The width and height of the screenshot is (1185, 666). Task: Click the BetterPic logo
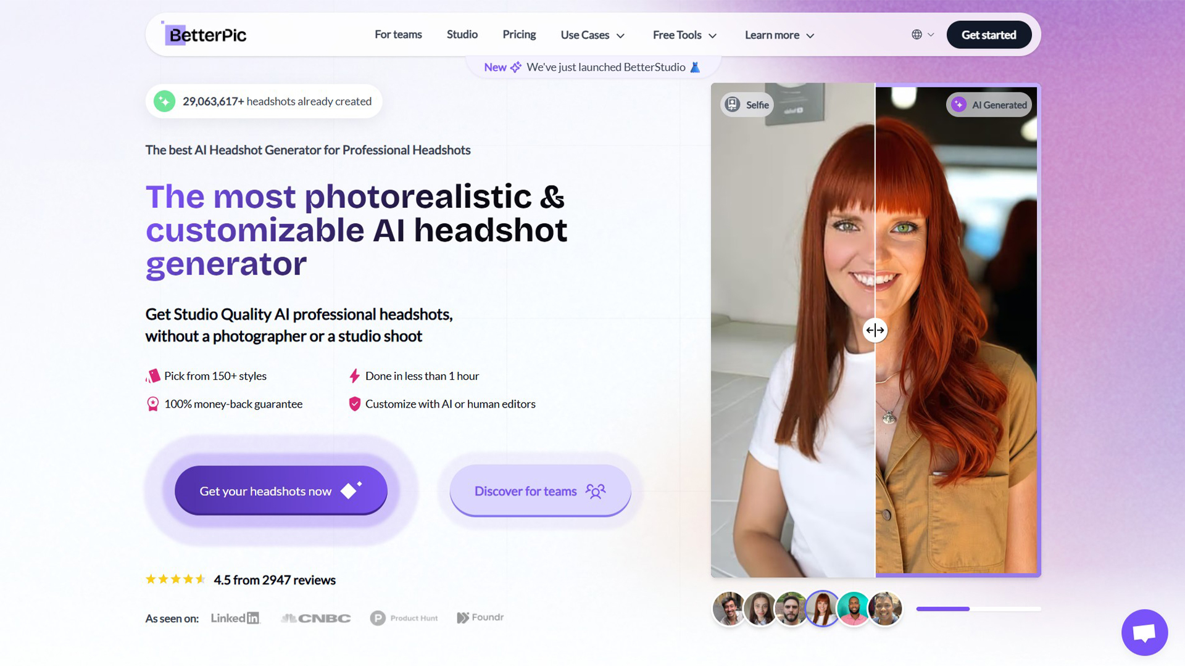[x=204, y=35]
